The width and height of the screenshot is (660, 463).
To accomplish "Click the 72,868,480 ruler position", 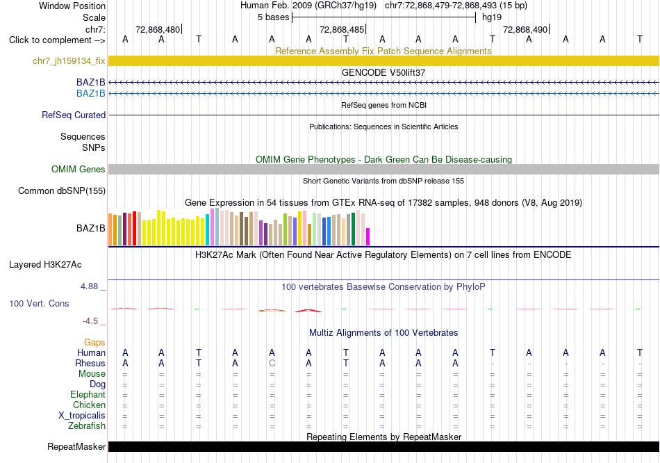I will tap(158, 29).
